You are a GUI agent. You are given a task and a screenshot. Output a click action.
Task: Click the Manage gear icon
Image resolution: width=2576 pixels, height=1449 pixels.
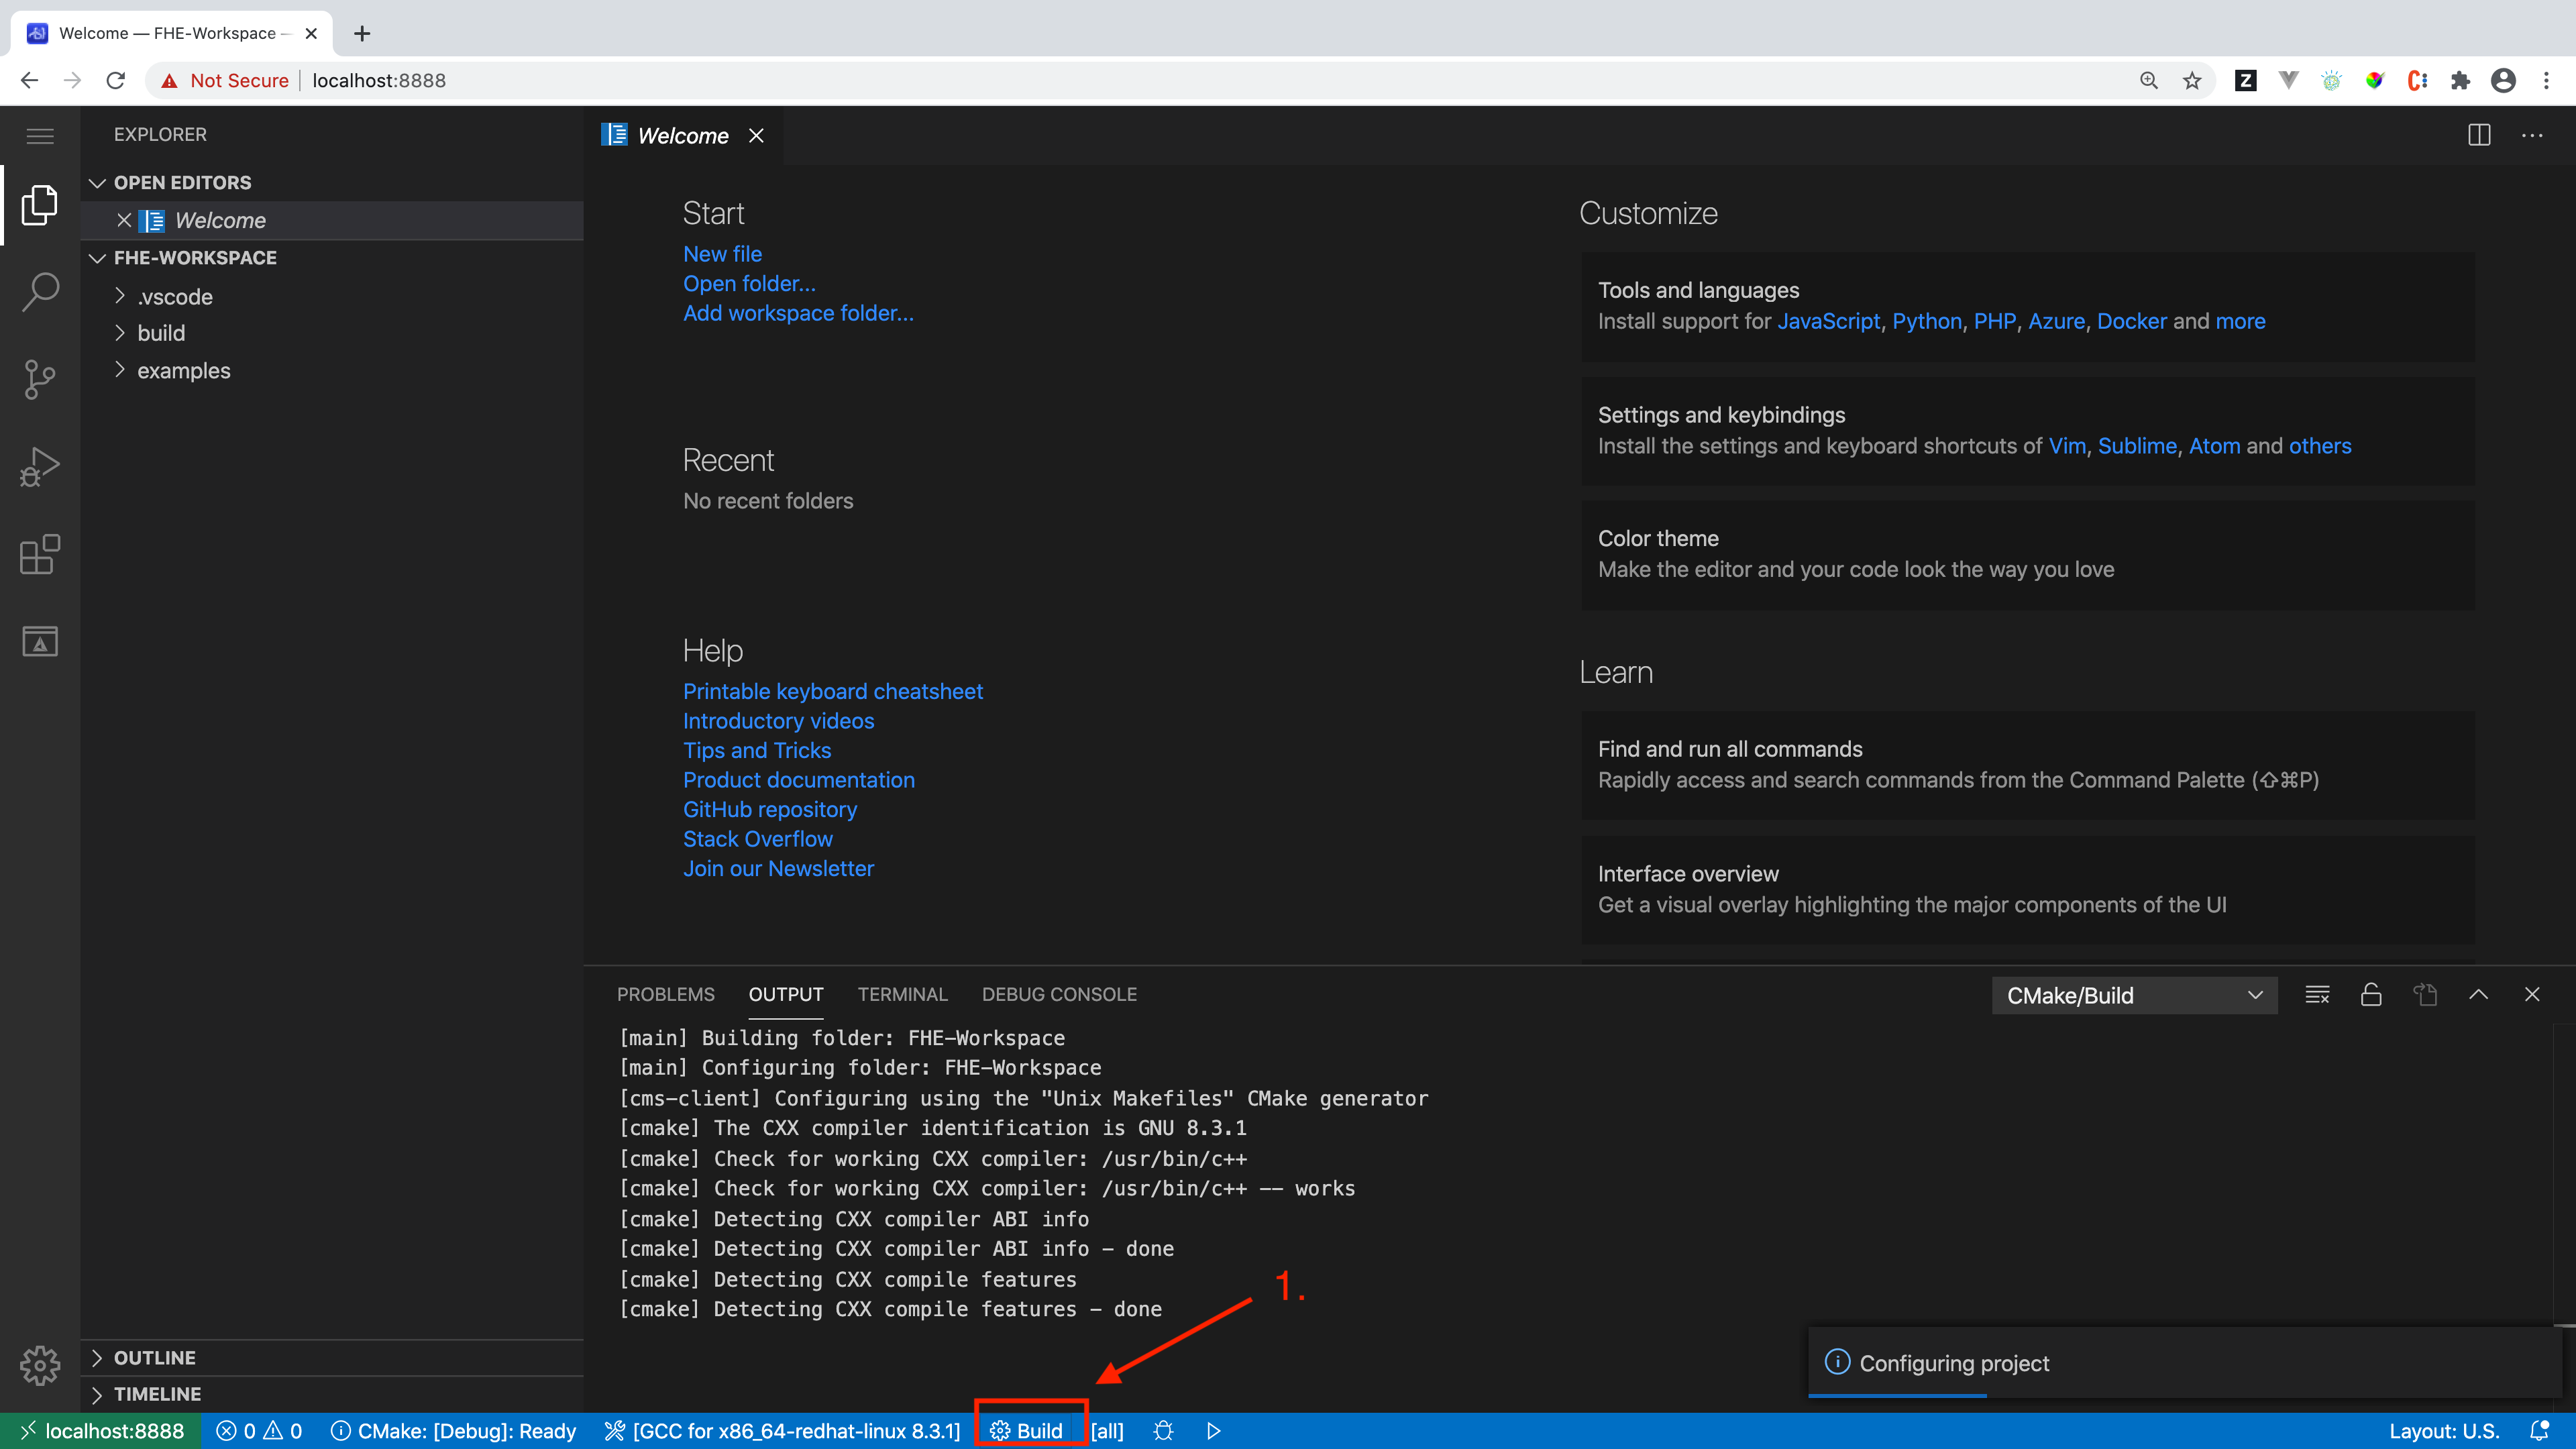tap(40, 1365)
